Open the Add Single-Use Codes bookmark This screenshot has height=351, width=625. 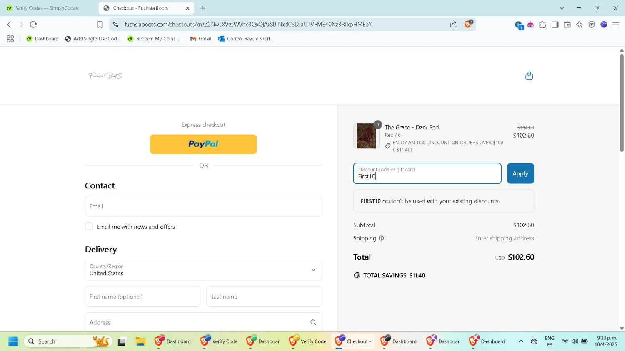92,39
